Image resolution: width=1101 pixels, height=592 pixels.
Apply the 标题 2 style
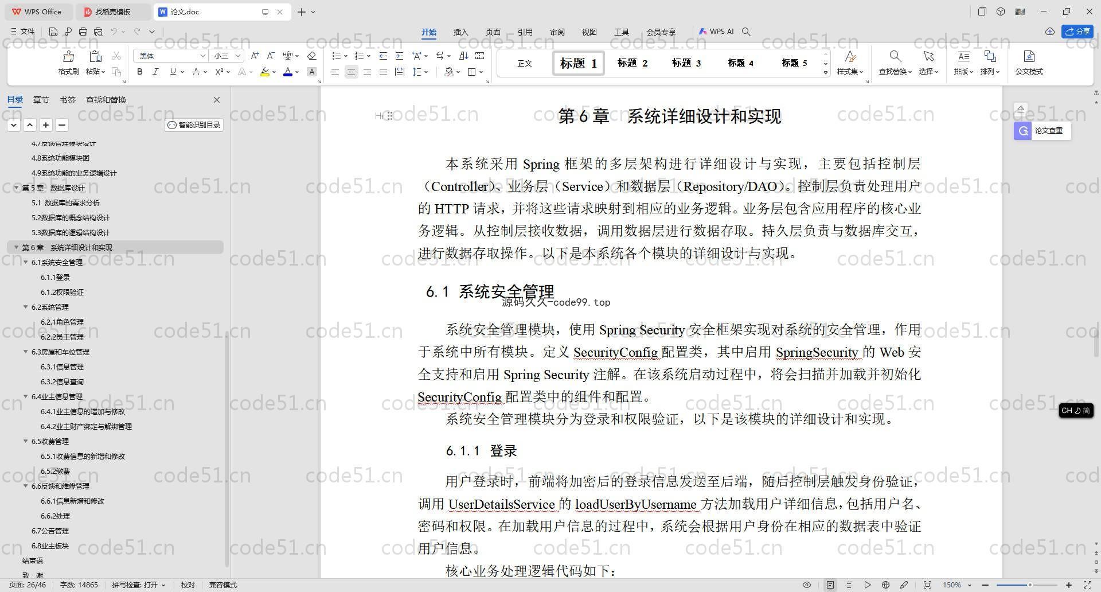pyautogui.click(x=632, y=63)
